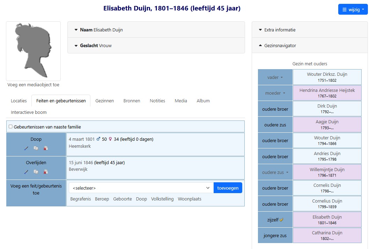Switch to the Notities tab
The image size is (370, 249).
pos(157,101)
